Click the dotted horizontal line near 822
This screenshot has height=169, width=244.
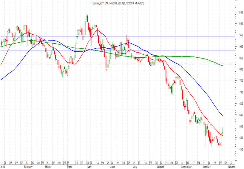118,64
